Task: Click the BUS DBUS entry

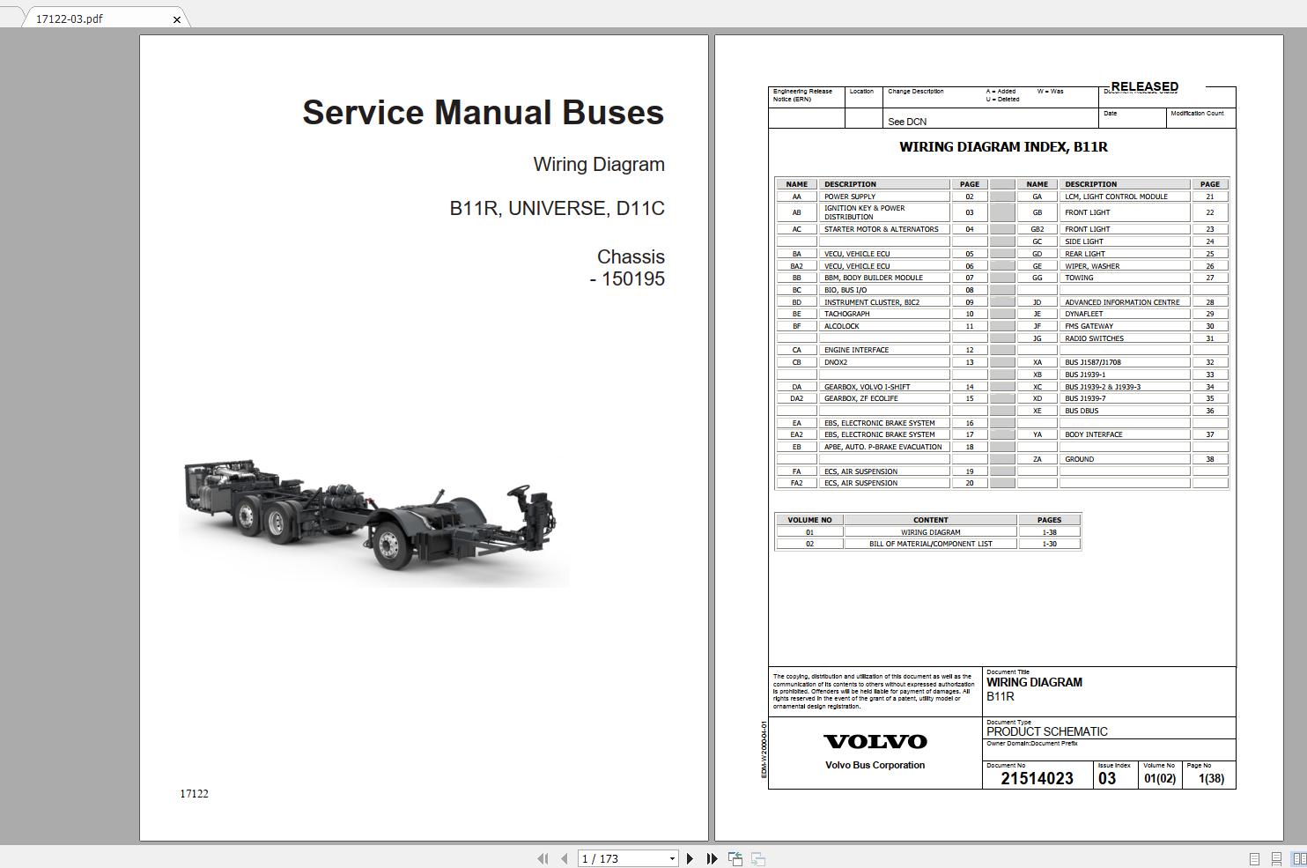Action: 1125,411
